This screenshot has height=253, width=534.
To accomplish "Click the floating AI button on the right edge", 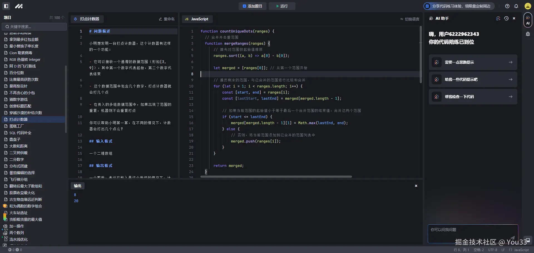I will click(x=528, y=20).
